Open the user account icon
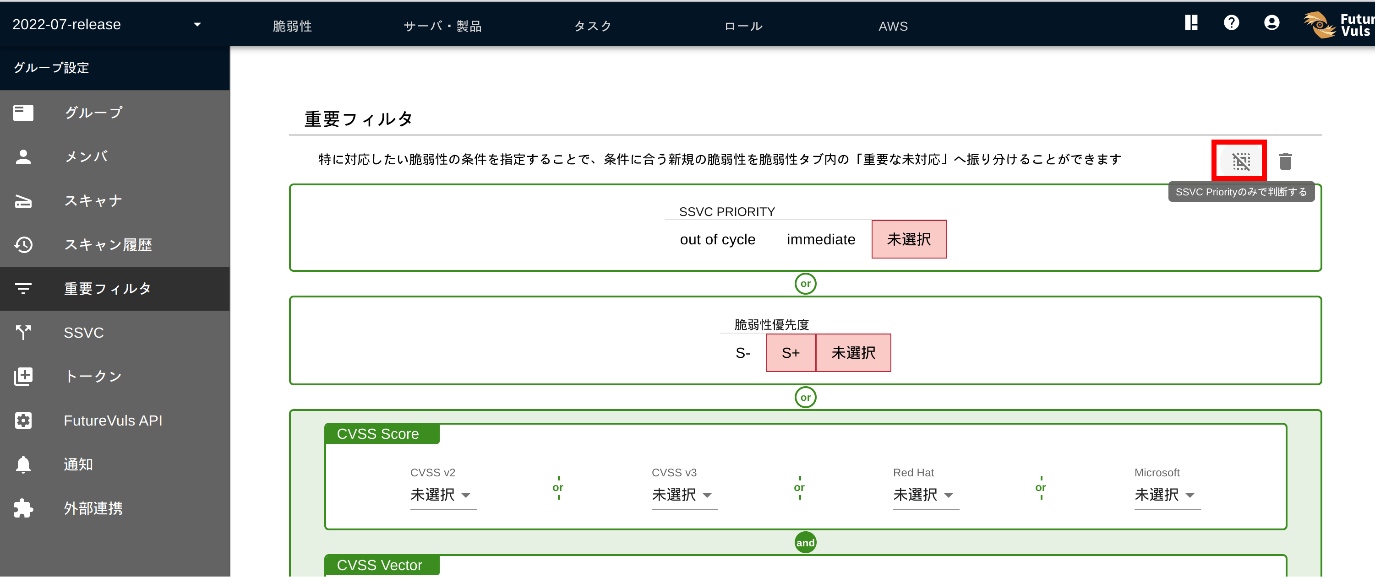The width and height of the screenshot is (1375, 577). point(1271,23)
